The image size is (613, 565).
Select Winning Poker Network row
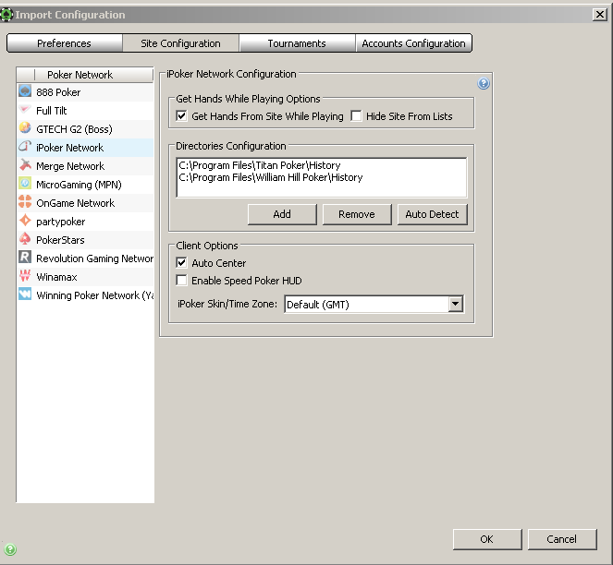pyautogui.click(x=85, y=295)
